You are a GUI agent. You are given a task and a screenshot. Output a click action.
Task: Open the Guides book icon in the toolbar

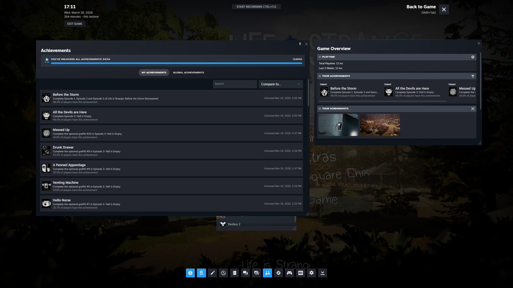pyautogui.click(x=234, y=273)
